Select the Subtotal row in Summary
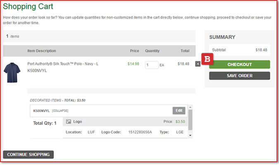The image size is (279, 165). (x=239, y=50)
